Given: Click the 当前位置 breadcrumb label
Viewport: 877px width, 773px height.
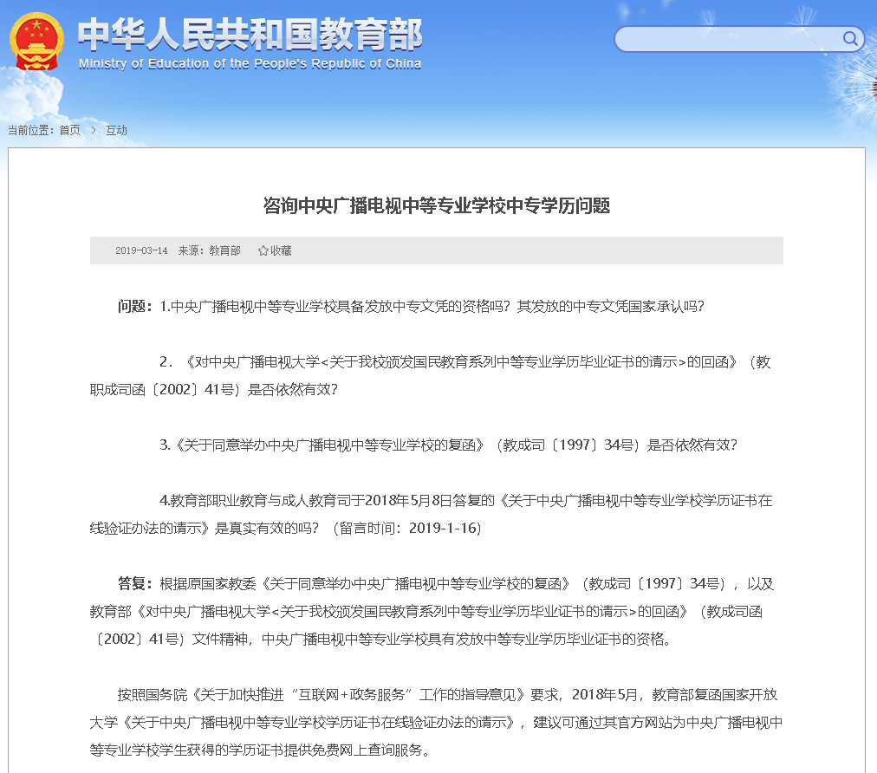Looking at the screenshot, I should [30, 130].
